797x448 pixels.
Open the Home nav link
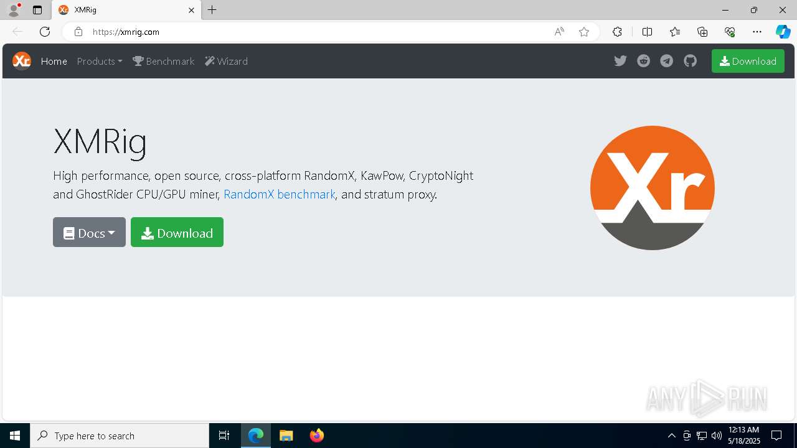coord(54,61)
